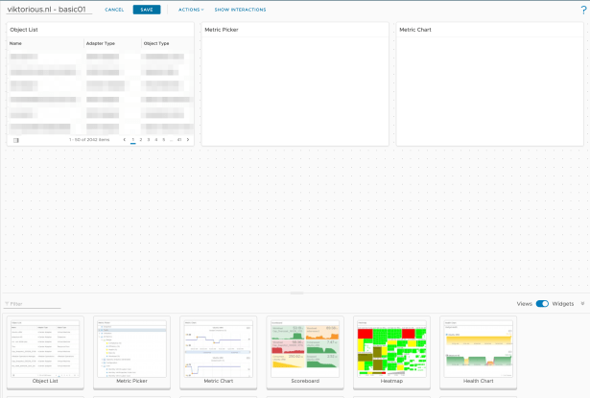Click the Cancel button
Viewport: 590px width, 398px height.
[x=114, y=10]
